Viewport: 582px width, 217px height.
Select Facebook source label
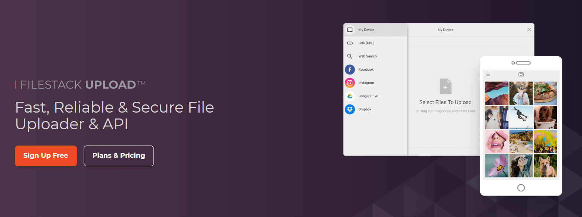pyautogui.click(x=366, y=70)
